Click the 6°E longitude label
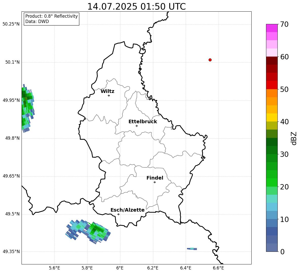This screenshot has width=300, height=273. click(x=120, y=268)
